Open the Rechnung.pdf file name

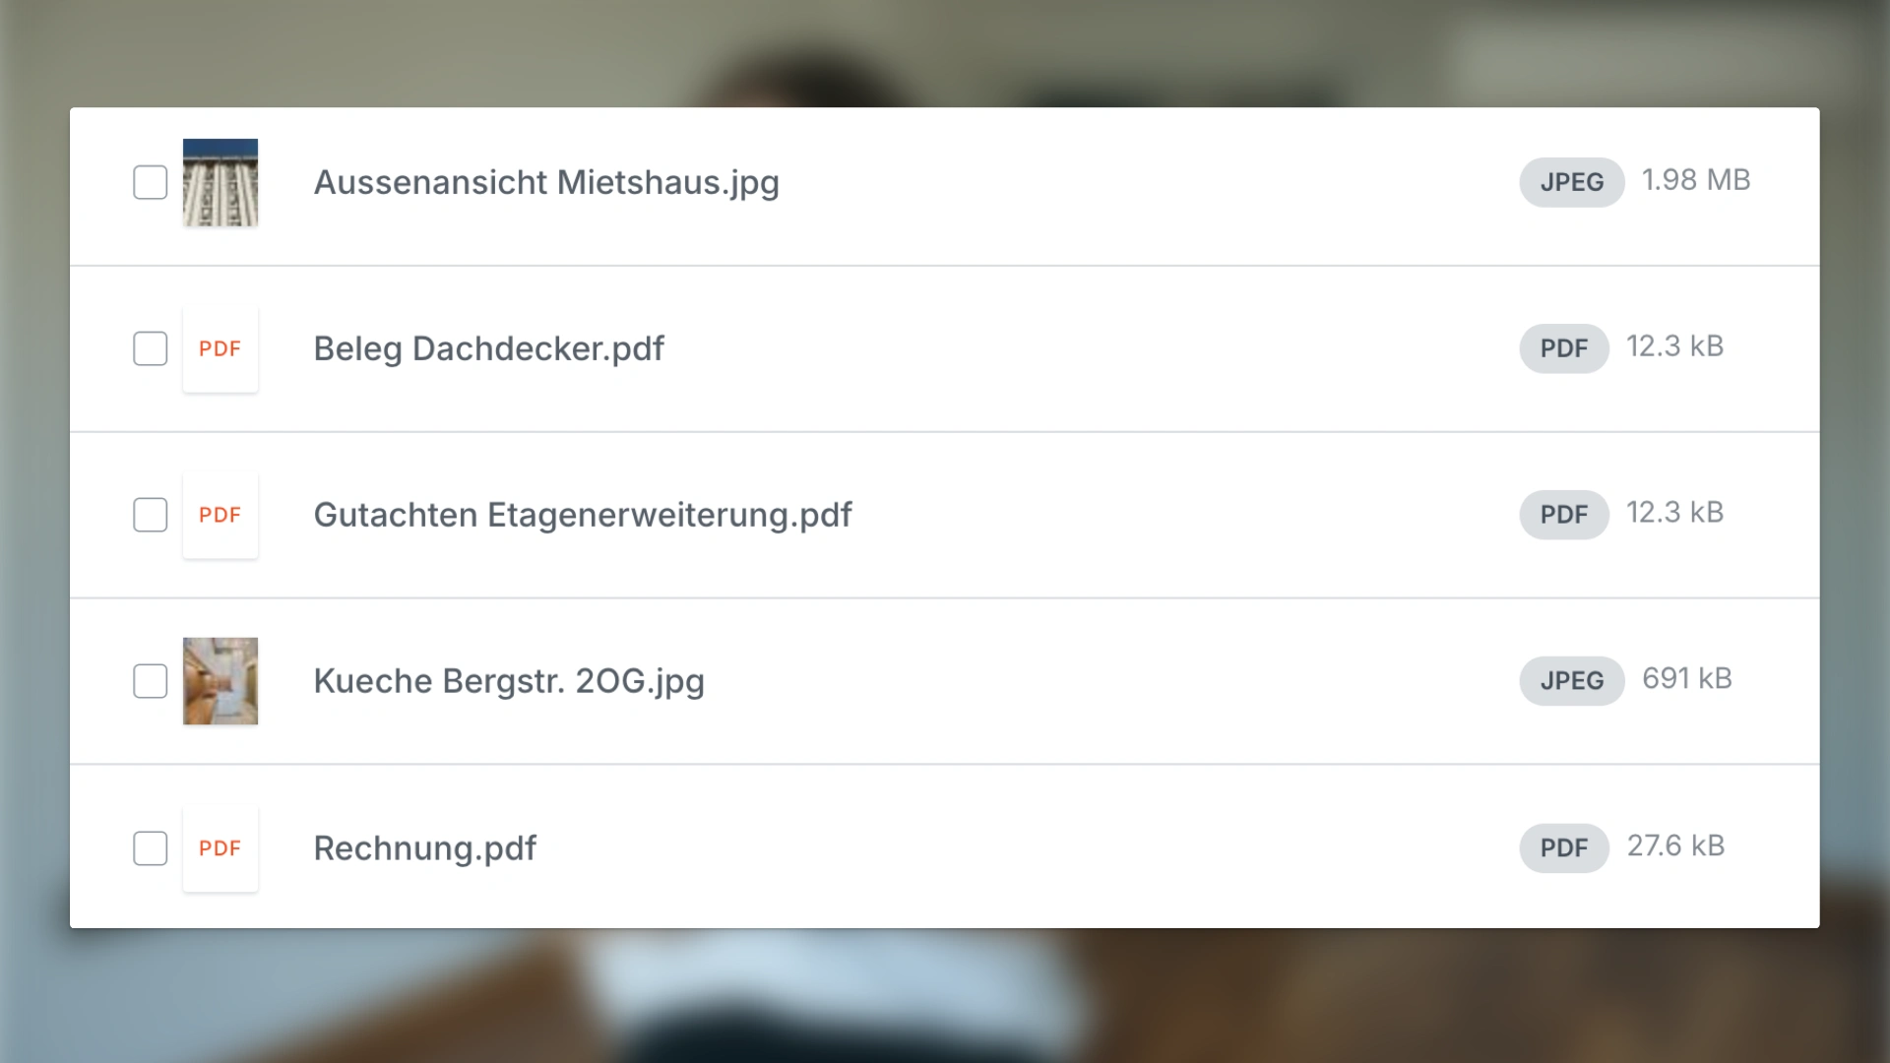(425, 847)
